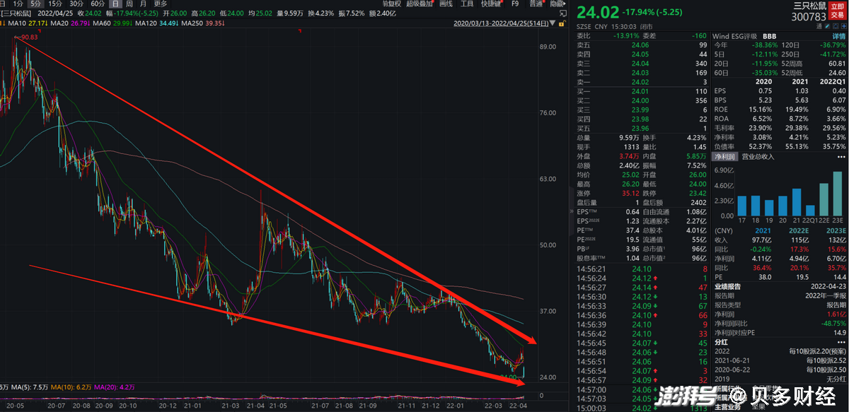849x412 pixels.
Task: Select the 30分 timeframe tab
Action: [76, 4]
